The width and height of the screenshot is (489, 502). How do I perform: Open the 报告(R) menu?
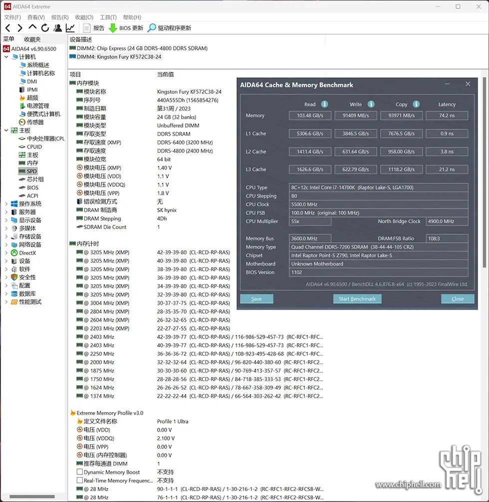[x=60, y=17]
